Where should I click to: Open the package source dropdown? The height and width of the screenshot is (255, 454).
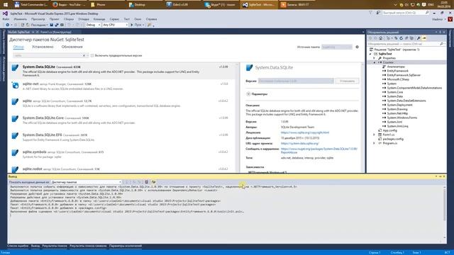pos(337,47)
